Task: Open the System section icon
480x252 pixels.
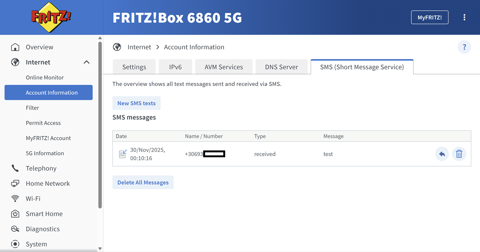Action: pyautogui.click(x=15, y=244)
